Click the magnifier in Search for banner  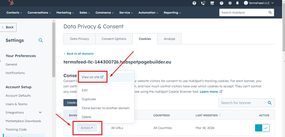270,103
